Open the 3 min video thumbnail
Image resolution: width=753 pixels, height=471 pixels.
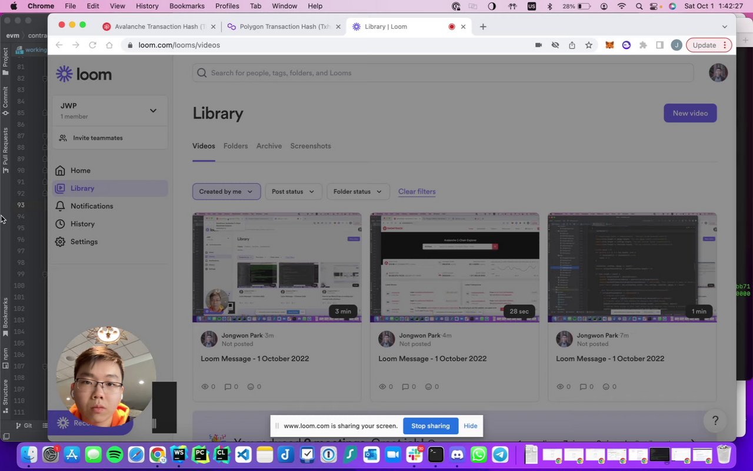tap(277, 268)
